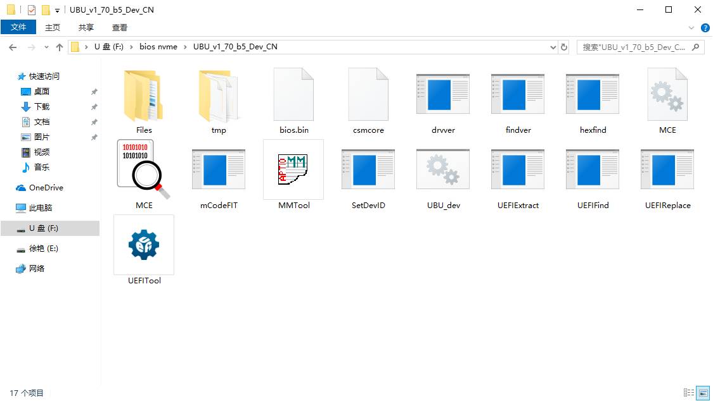Select 快速访问 in navigation pane
Image resolution: width=713 pixels, height=401 pixels.
44,76
